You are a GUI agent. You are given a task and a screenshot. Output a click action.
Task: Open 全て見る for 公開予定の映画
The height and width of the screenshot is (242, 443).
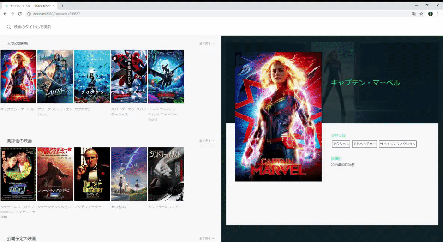tap(207, 239)
